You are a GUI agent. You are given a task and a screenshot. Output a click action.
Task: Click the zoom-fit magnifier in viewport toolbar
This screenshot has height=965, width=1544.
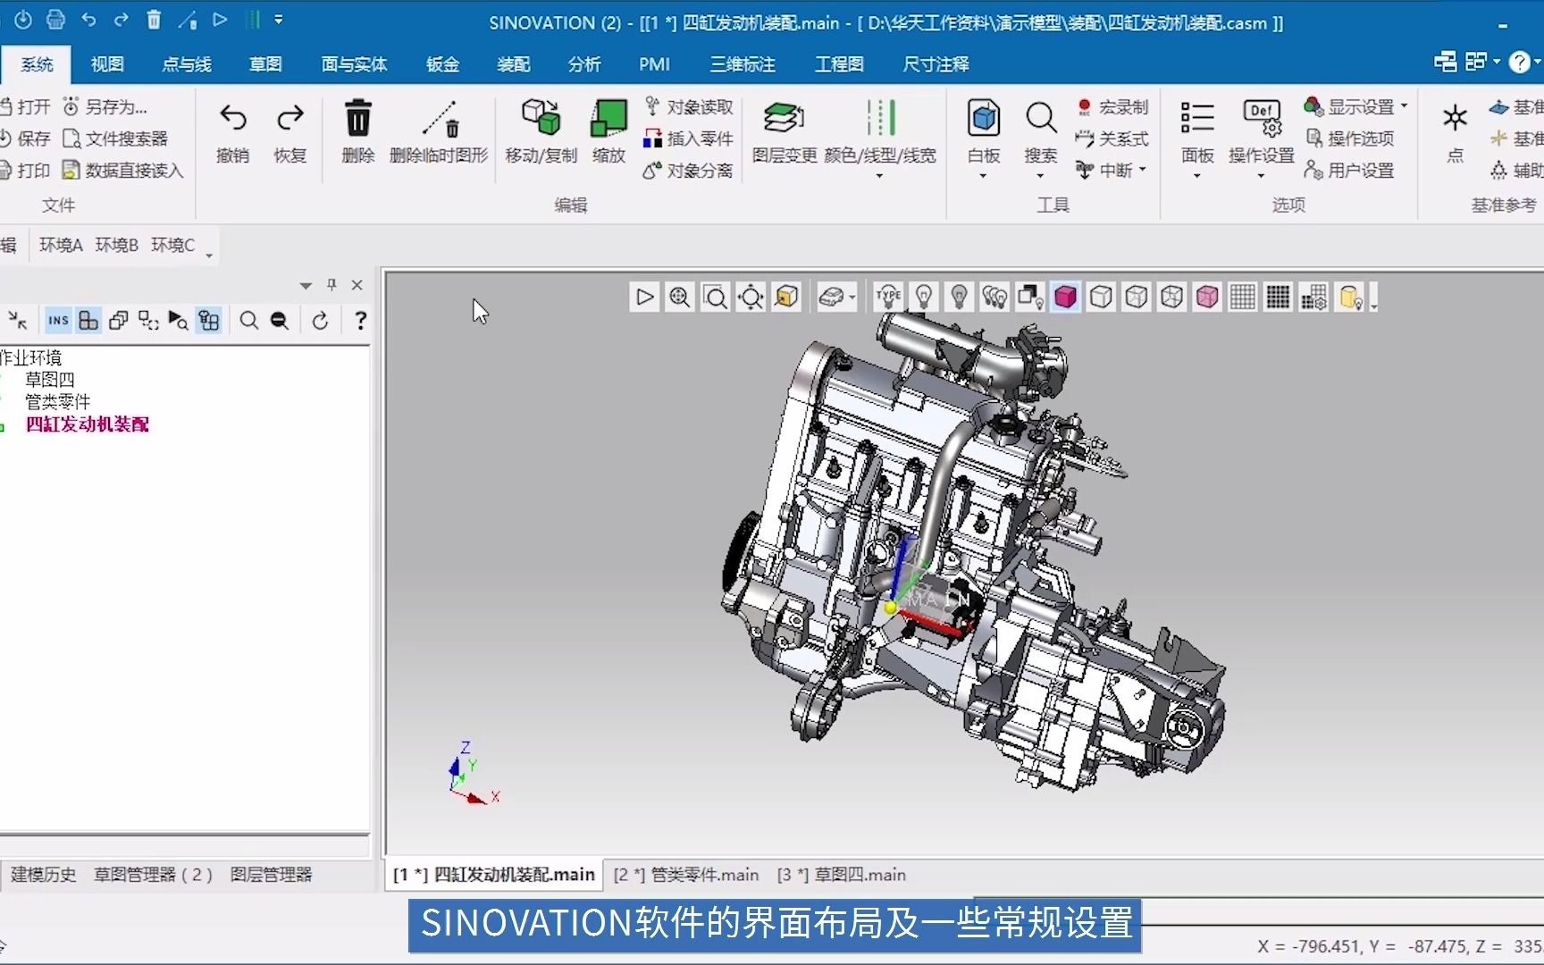point(680,297)
